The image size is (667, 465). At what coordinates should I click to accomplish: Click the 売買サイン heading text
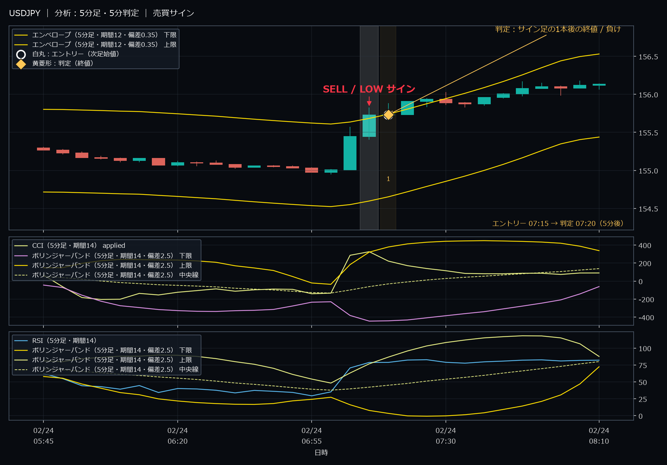[x=173, y=13]
